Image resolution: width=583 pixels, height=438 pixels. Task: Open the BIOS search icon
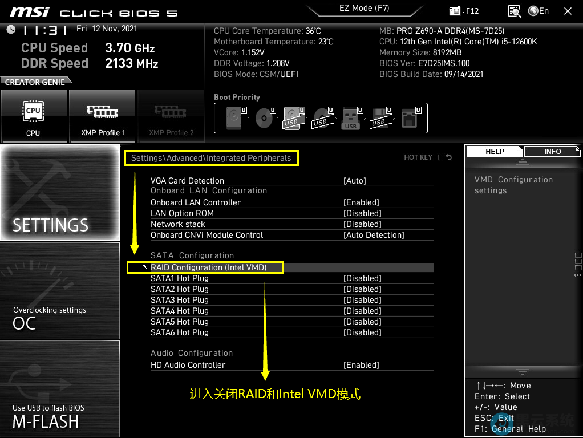click(514, 11)
